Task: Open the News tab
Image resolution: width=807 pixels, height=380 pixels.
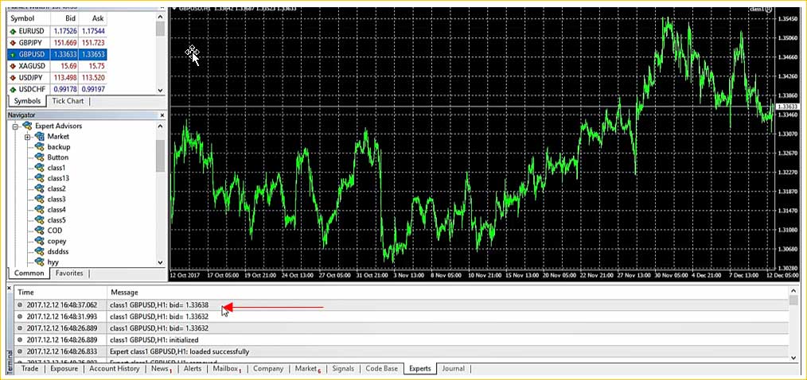Action: pos(161,369)
